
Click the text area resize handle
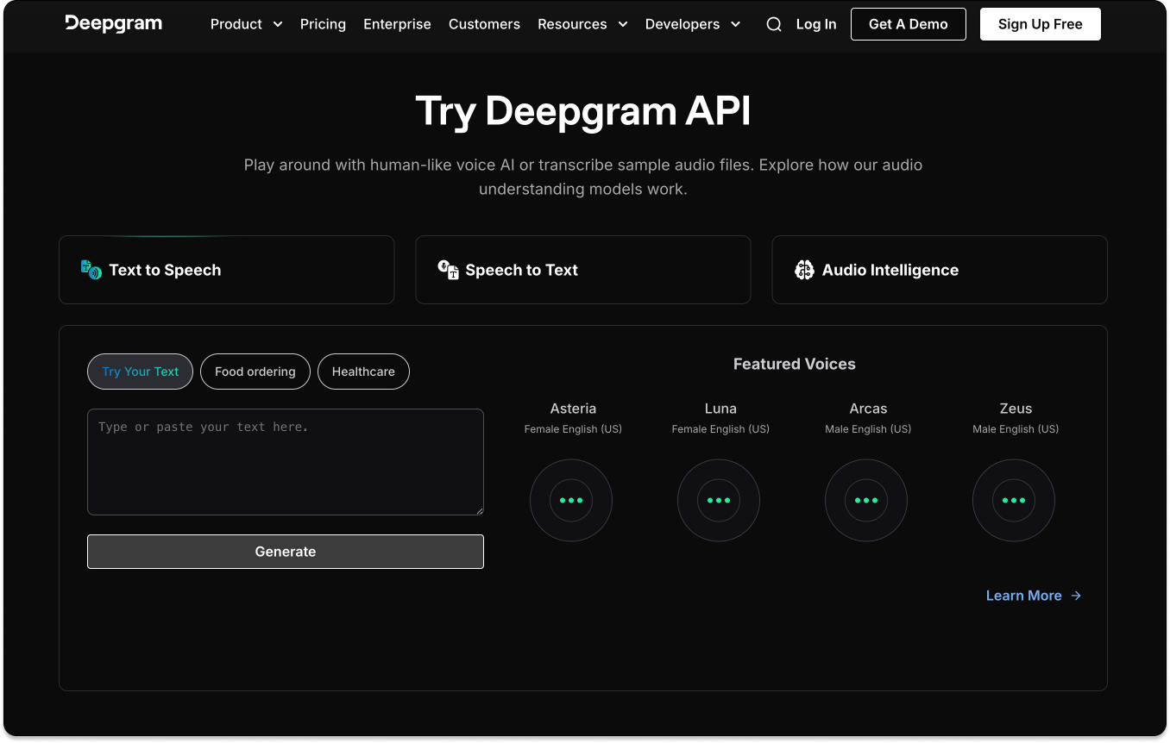coord(478,509)
